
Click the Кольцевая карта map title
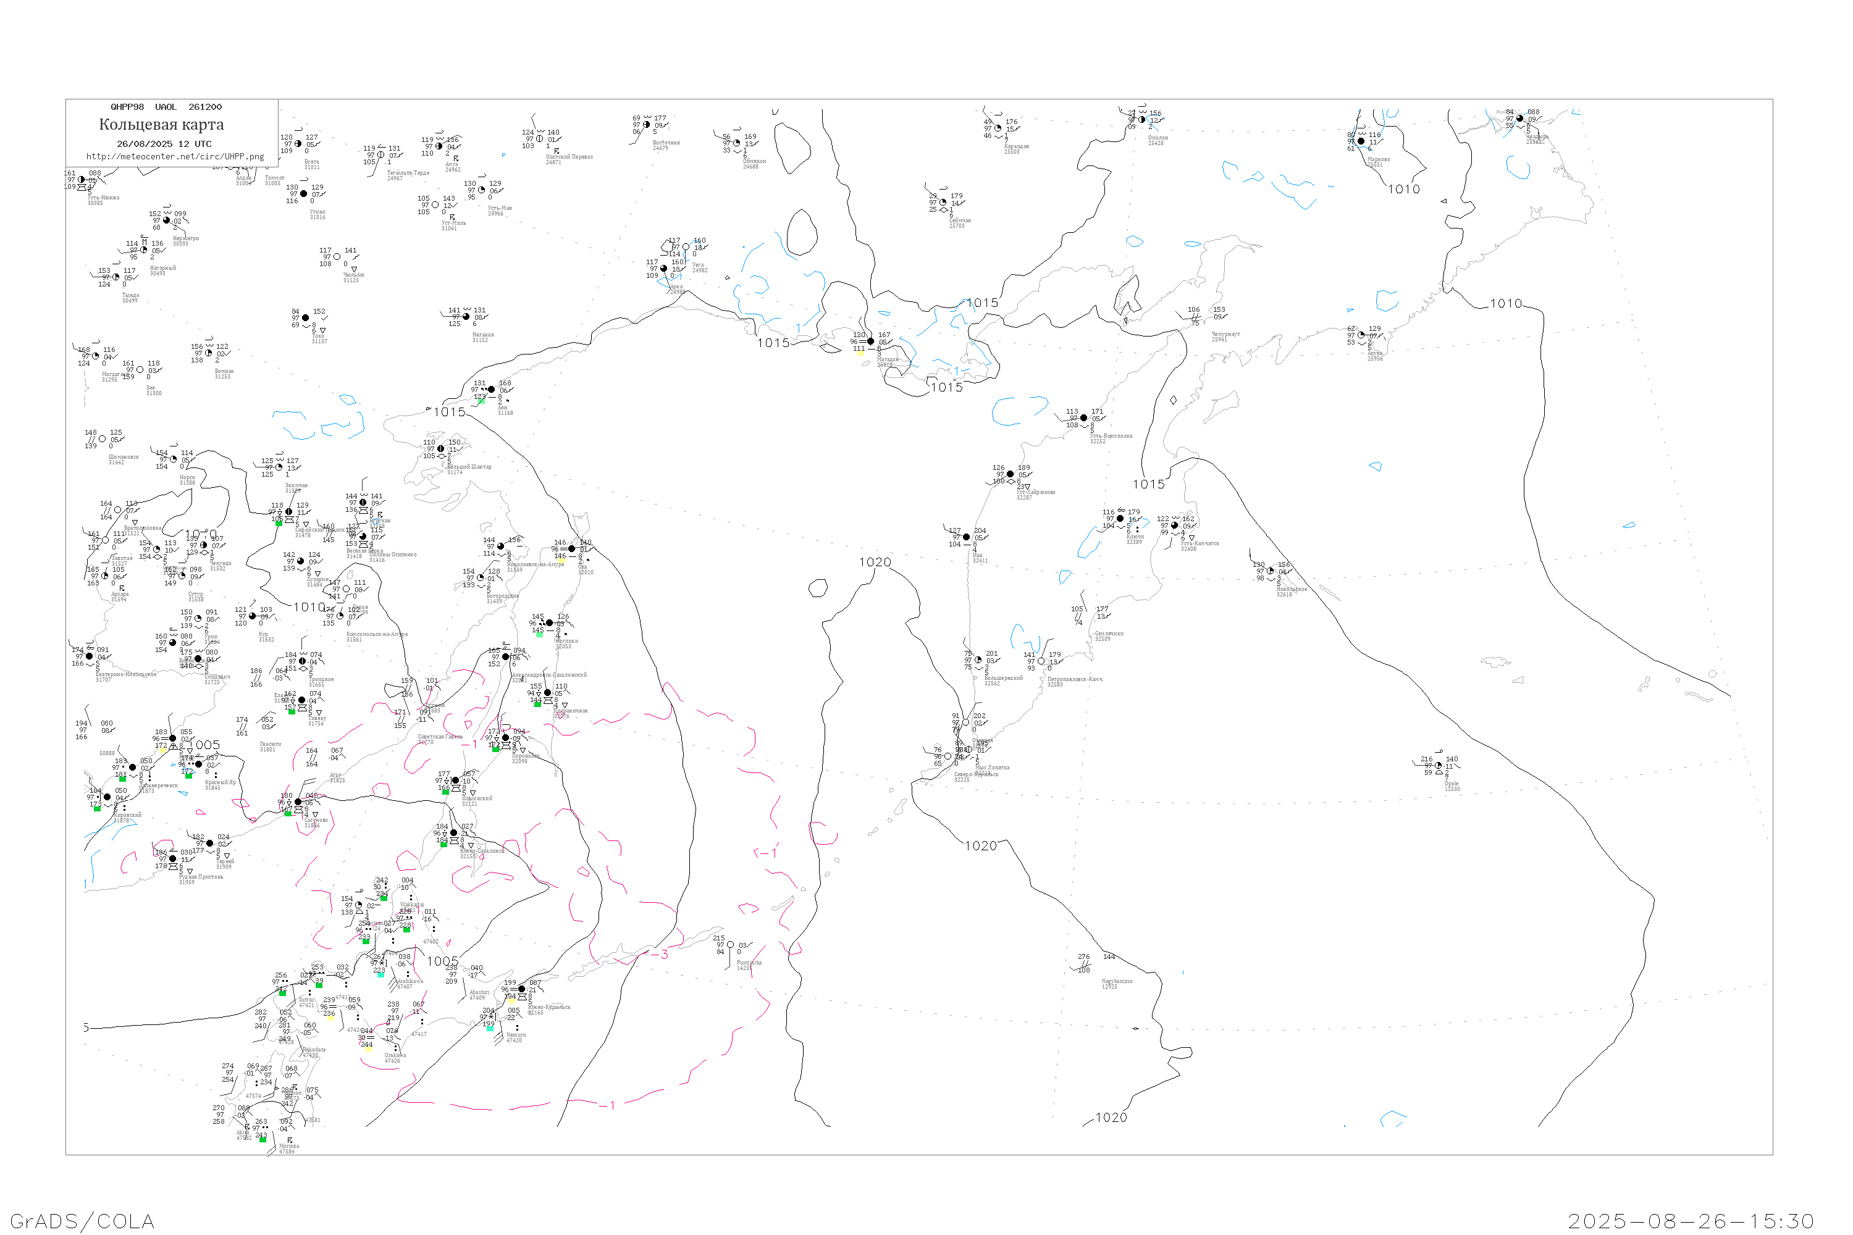161,125
